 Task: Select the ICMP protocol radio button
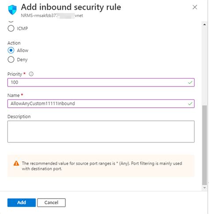tap(11, 28)
